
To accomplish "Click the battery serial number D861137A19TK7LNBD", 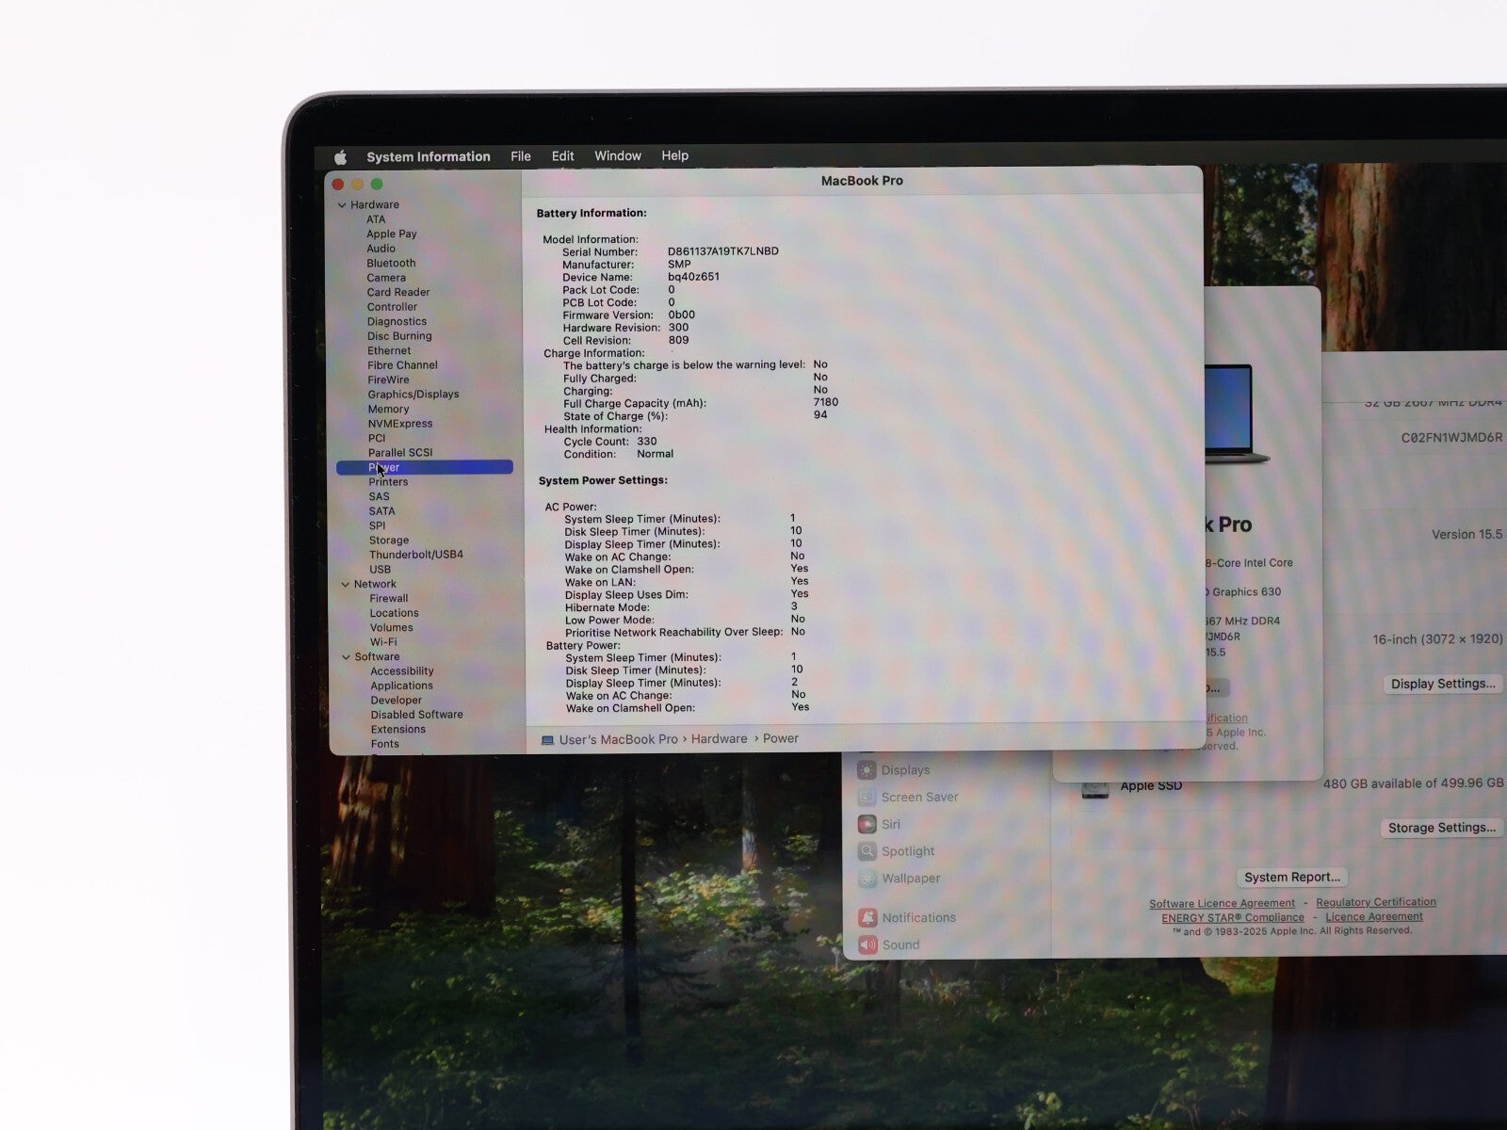I will click(723, 251).
